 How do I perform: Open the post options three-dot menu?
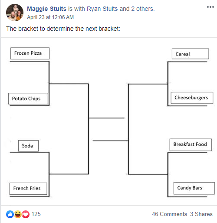point(210,7)
